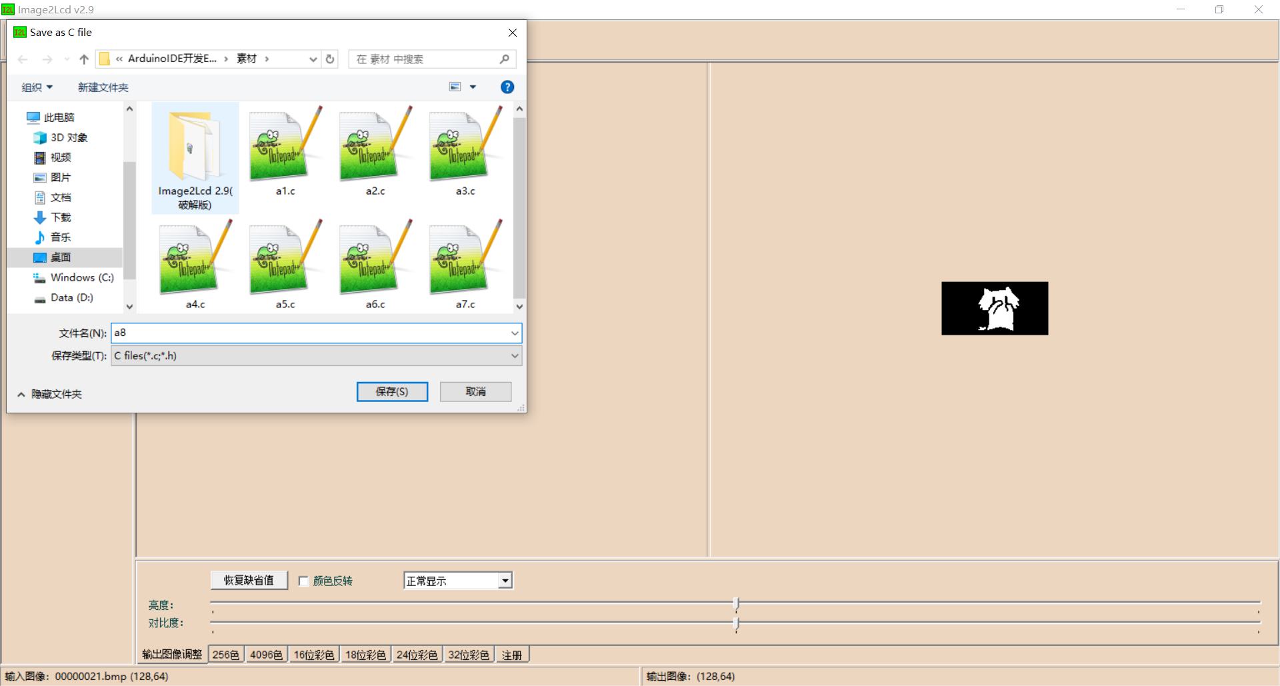Click the output image preview thumbnail
This screenshot has width=1280, height=686.
click(x=995, y=308)
